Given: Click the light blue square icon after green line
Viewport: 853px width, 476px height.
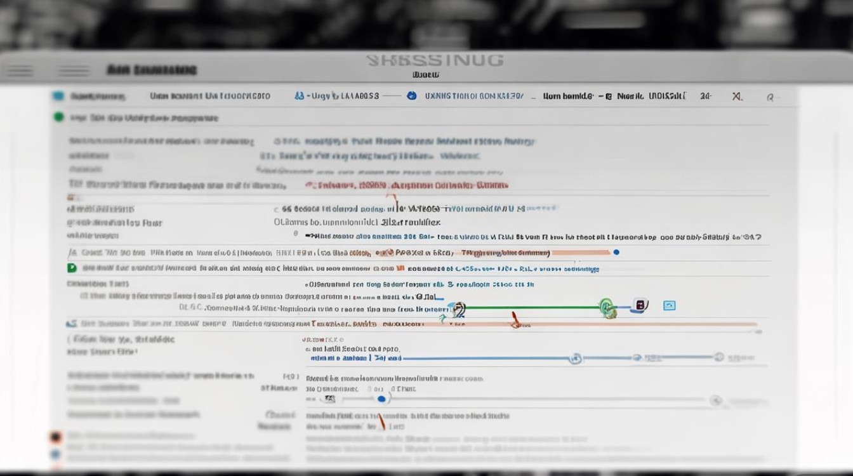Looking at the screenshot, I should click(x=669, y=306).
